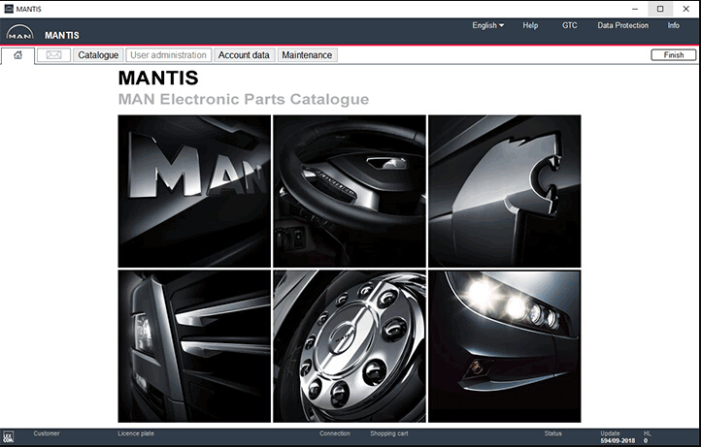Click the MAN logo in header

tap(19, 35)
